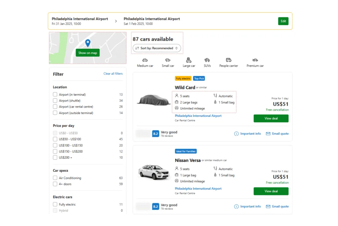Open the SUVs category icon

207,62
